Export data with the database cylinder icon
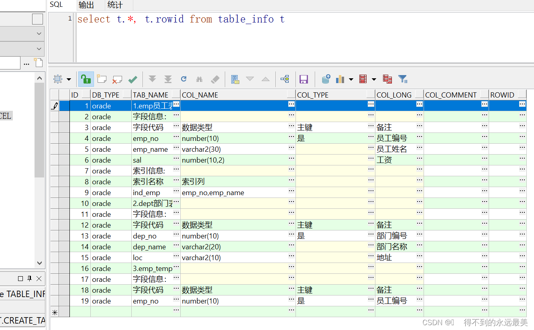Screen dimensions: 534x330 (325, 79)
